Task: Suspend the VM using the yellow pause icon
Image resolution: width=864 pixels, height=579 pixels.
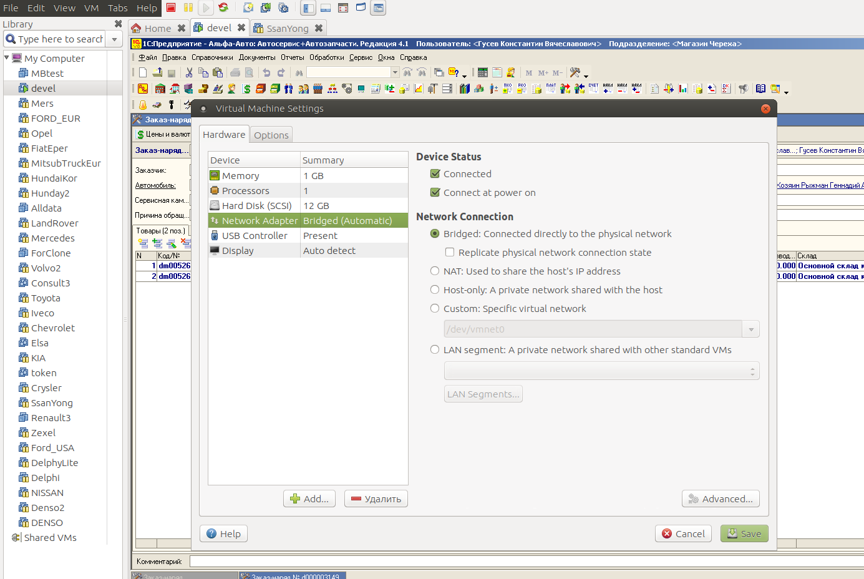Action: pos(188,7)
